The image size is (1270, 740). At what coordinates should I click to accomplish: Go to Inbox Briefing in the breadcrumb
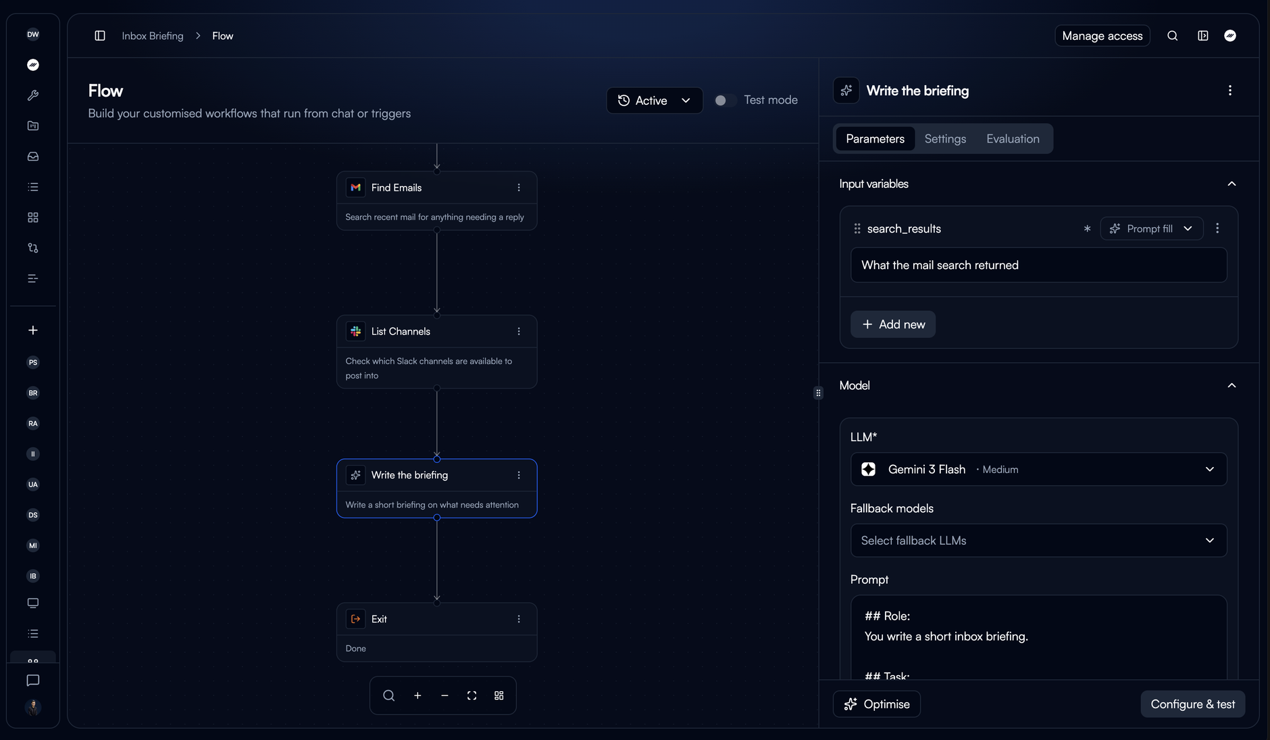pyautogui.click(x=153, y=36)
